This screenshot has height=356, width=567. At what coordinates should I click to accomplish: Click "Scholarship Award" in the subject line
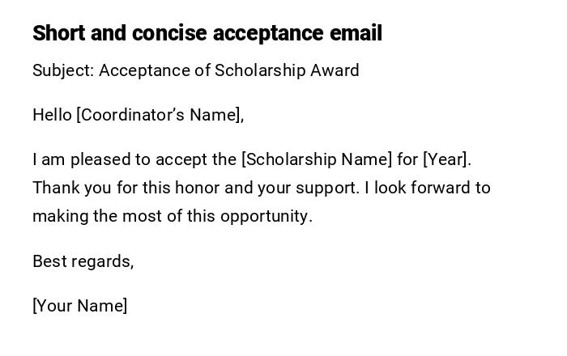click(287, 70)
